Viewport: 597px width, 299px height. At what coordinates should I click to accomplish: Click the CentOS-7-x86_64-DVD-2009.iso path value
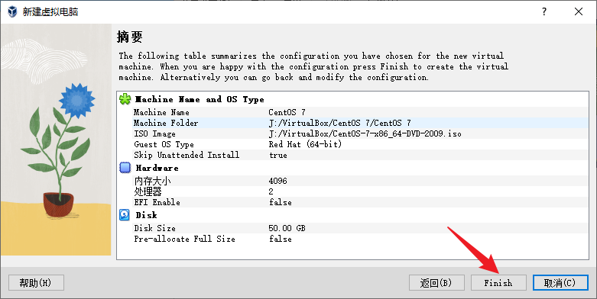(365, 133)
